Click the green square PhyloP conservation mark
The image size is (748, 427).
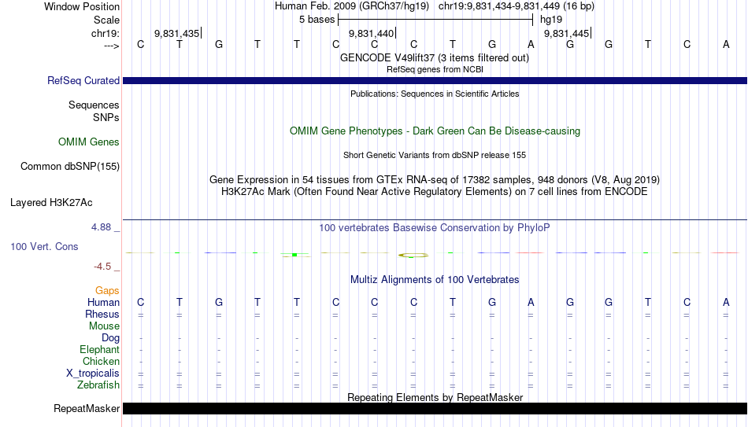[x=294, y=255]
